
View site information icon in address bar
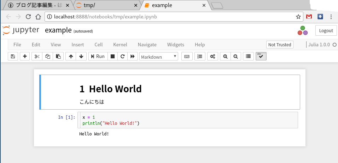tap(49, 17)
